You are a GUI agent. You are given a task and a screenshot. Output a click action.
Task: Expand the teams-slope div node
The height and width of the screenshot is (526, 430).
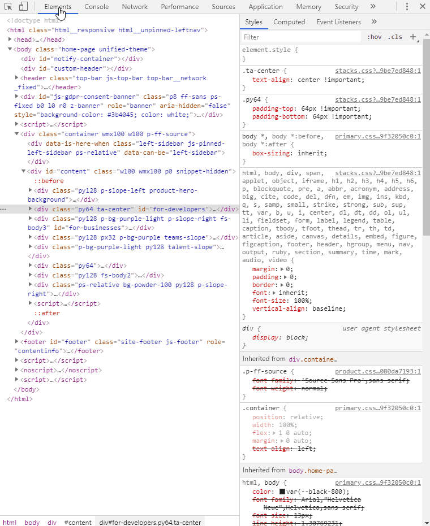[30, 237]
